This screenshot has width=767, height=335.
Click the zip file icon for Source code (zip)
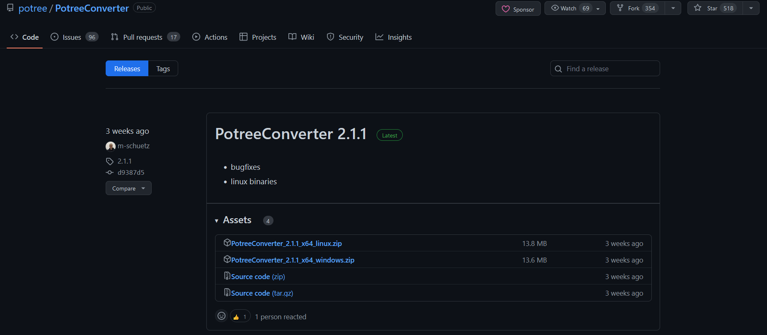tap(227, 276)
